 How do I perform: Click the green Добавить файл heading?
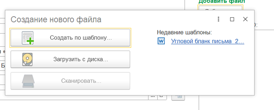coord(222,2)
